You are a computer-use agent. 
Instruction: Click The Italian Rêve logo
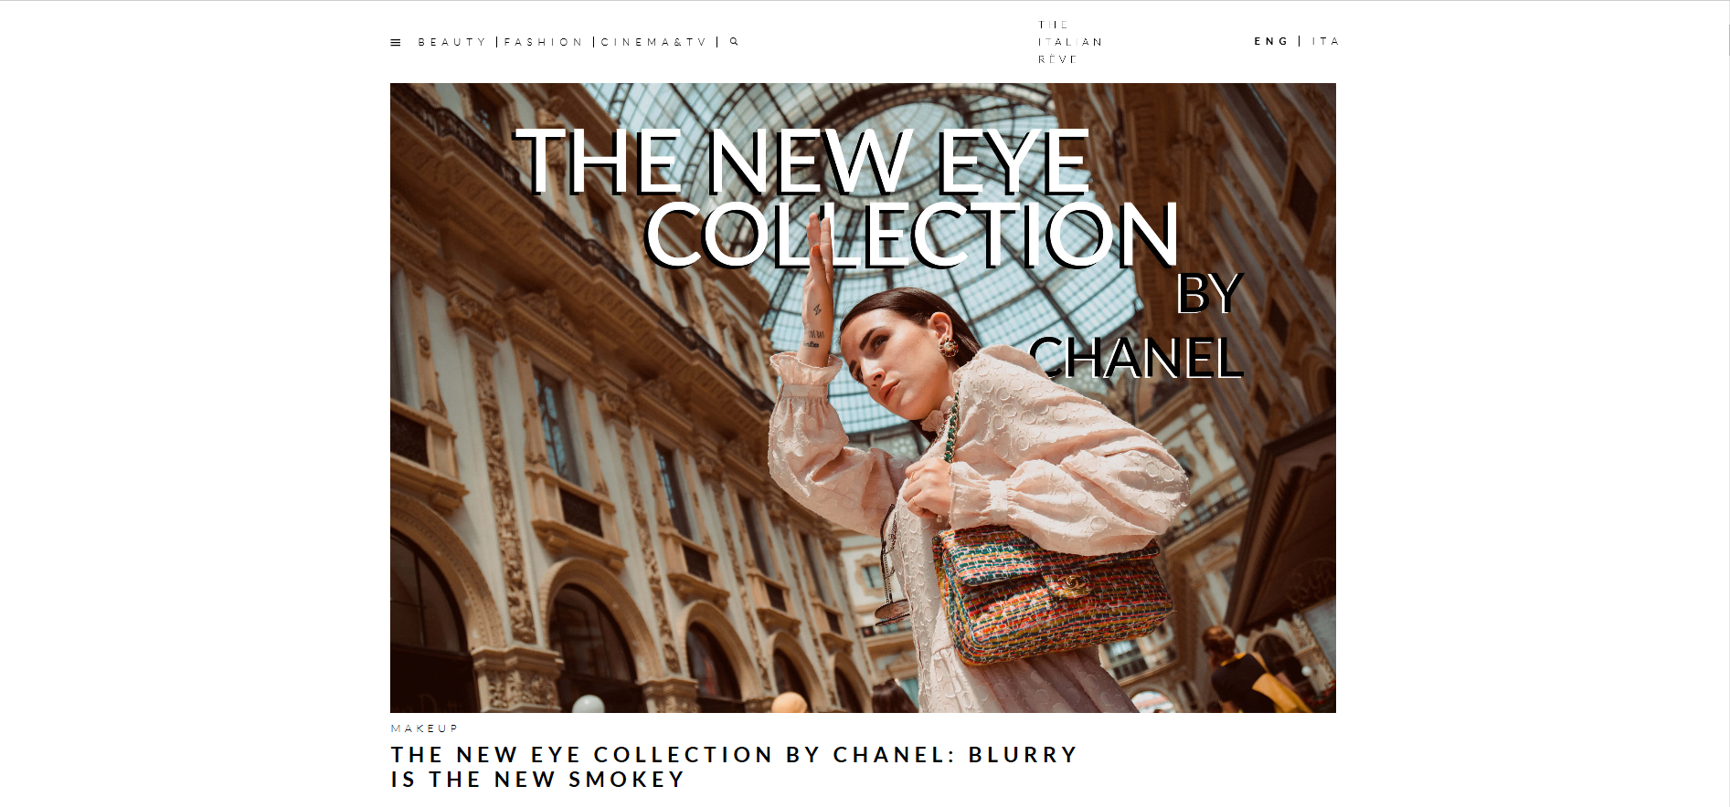[1069, 42]
